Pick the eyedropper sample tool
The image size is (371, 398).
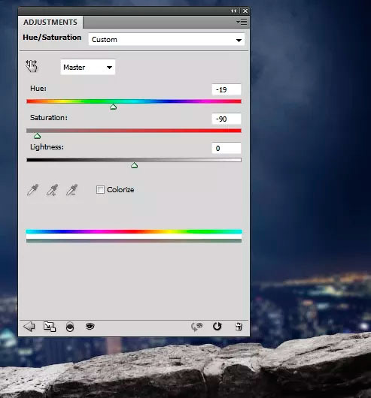pyautogui.click(x=32, y=190)
